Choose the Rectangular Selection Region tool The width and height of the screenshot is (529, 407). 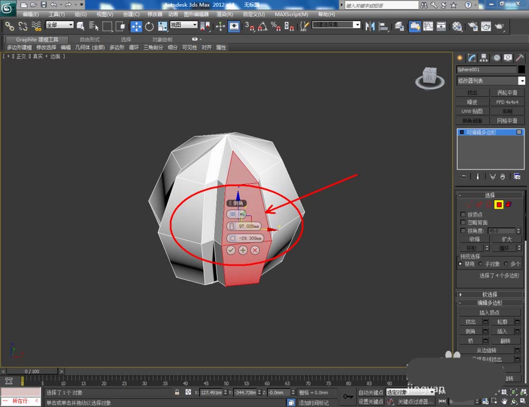pos(107,26)
